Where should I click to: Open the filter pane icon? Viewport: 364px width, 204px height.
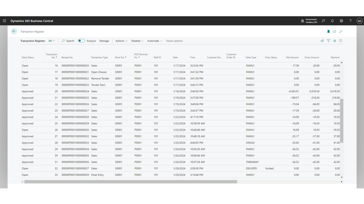328,41
